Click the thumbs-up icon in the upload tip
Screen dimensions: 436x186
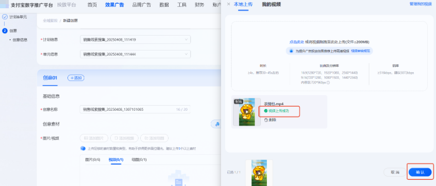pyautogui.click(x=291, y=51)
